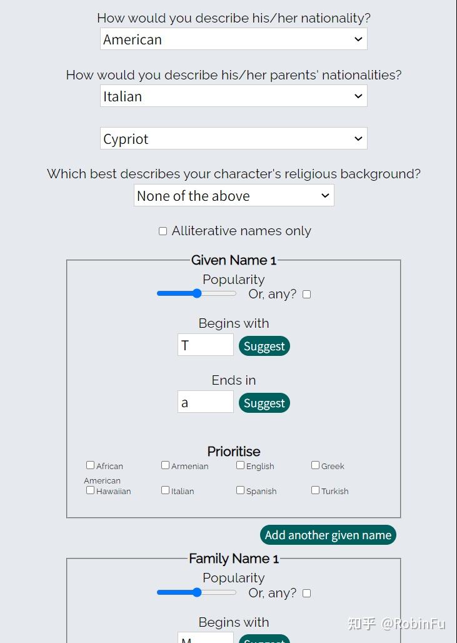The height and width of the screenshot is (643, 457).
Task: Prioritise African American names checkbox
Action: pos(90,465)
